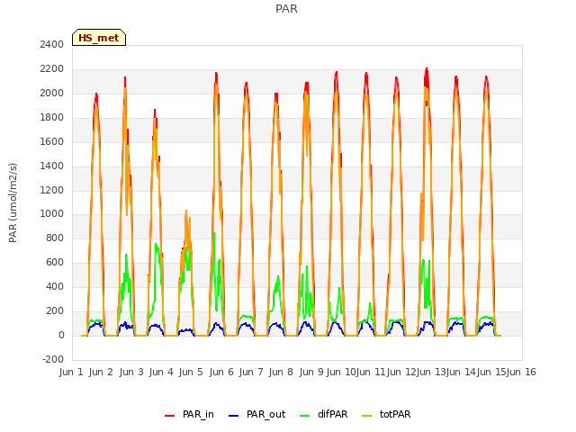Click the green difPAR legend color marker
Image resolution: width=576 pixels, height=432 pixels.
coord(304,416)
